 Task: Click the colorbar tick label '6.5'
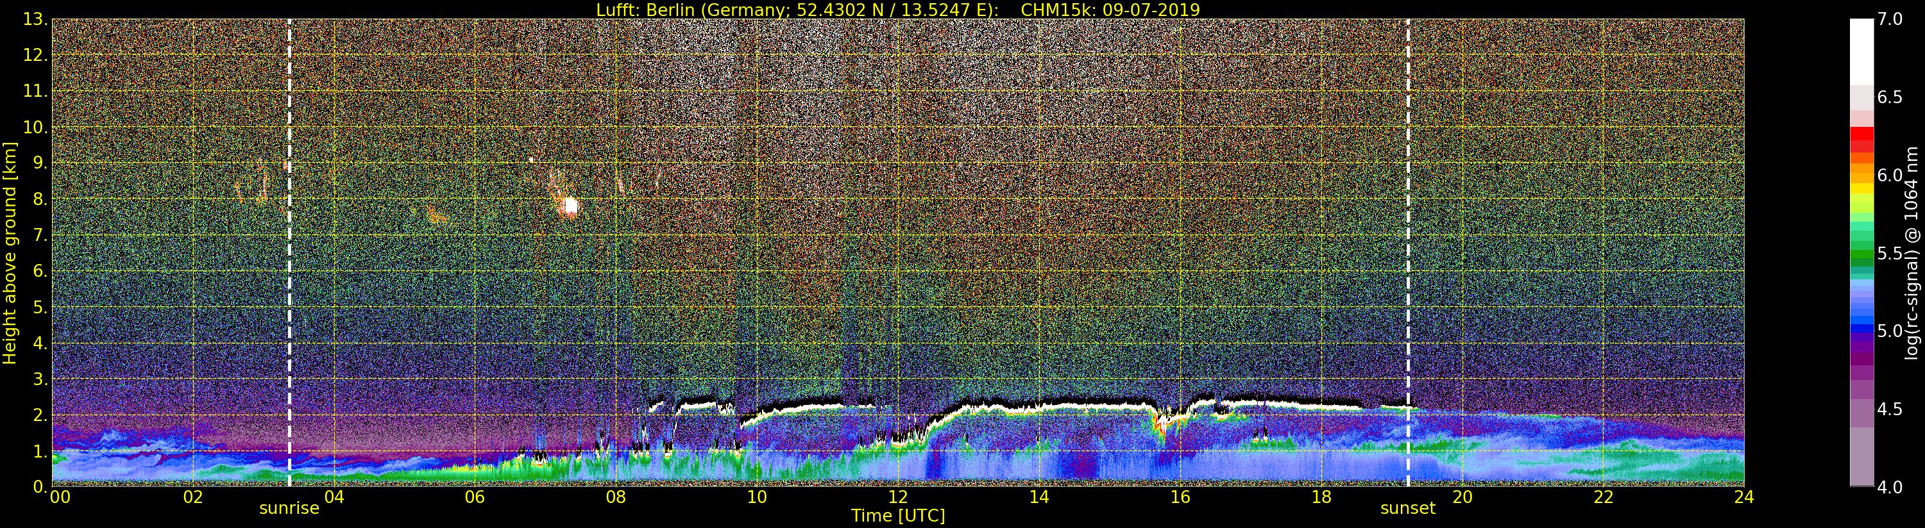pos(1890,97)
